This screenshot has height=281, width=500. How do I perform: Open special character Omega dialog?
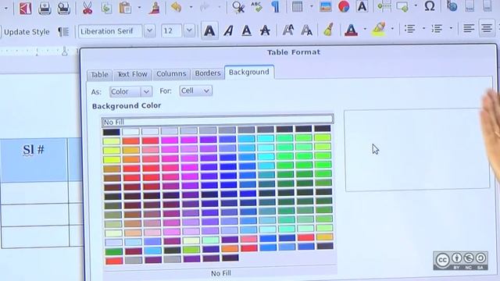pyautogui.click(x=430, y=6)
